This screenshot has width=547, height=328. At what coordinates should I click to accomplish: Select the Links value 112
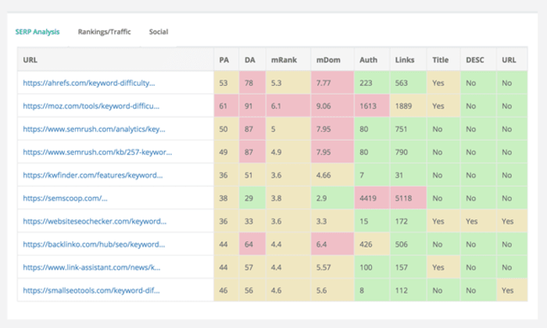pyautogui.click(x=408, y=291)
